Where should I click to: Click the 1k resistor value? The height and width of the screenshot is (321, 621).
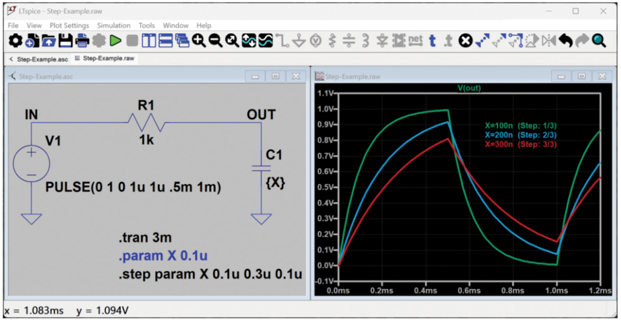coord(146,140)
